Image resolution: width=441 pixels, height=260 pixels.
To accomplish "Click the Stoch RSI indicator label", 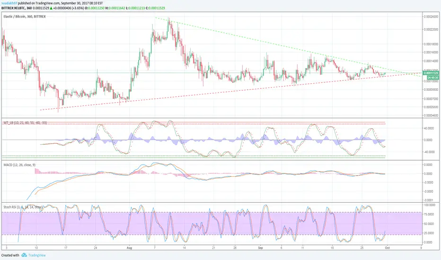I will click(23, 207).
